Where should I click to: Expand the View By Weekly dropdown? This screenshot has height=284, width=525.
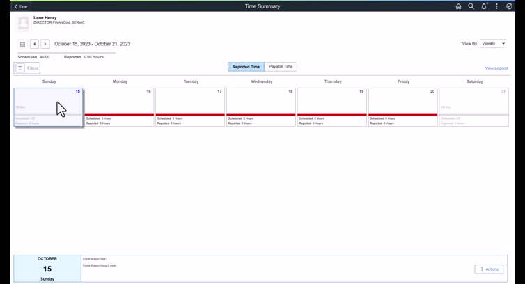click(493, 44)
